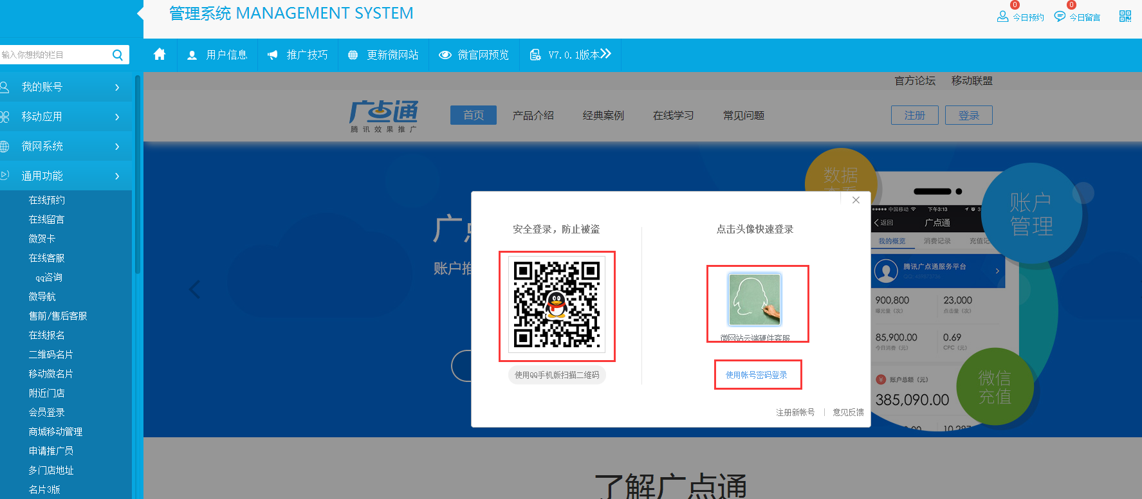Open qq咨询 sub-item
Image resolution: width=1142 pixels, height=499 pixels.
pos(49,277)
